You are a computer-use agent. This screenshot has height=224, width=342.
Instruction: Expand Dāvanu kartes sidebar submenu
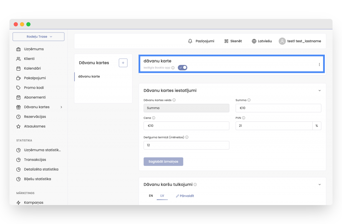click(x=61, y=107)
